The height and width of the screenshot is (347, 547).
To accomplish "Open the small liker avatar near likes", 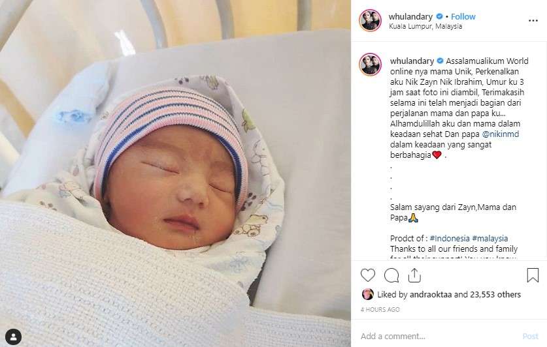I will click(368, 294).
